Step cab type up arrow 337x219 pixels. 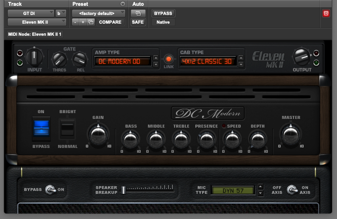(241, 58)
